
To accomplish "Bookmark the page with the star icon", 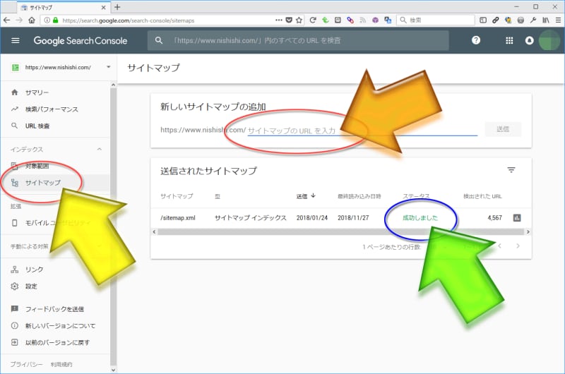I will (299, 20).
